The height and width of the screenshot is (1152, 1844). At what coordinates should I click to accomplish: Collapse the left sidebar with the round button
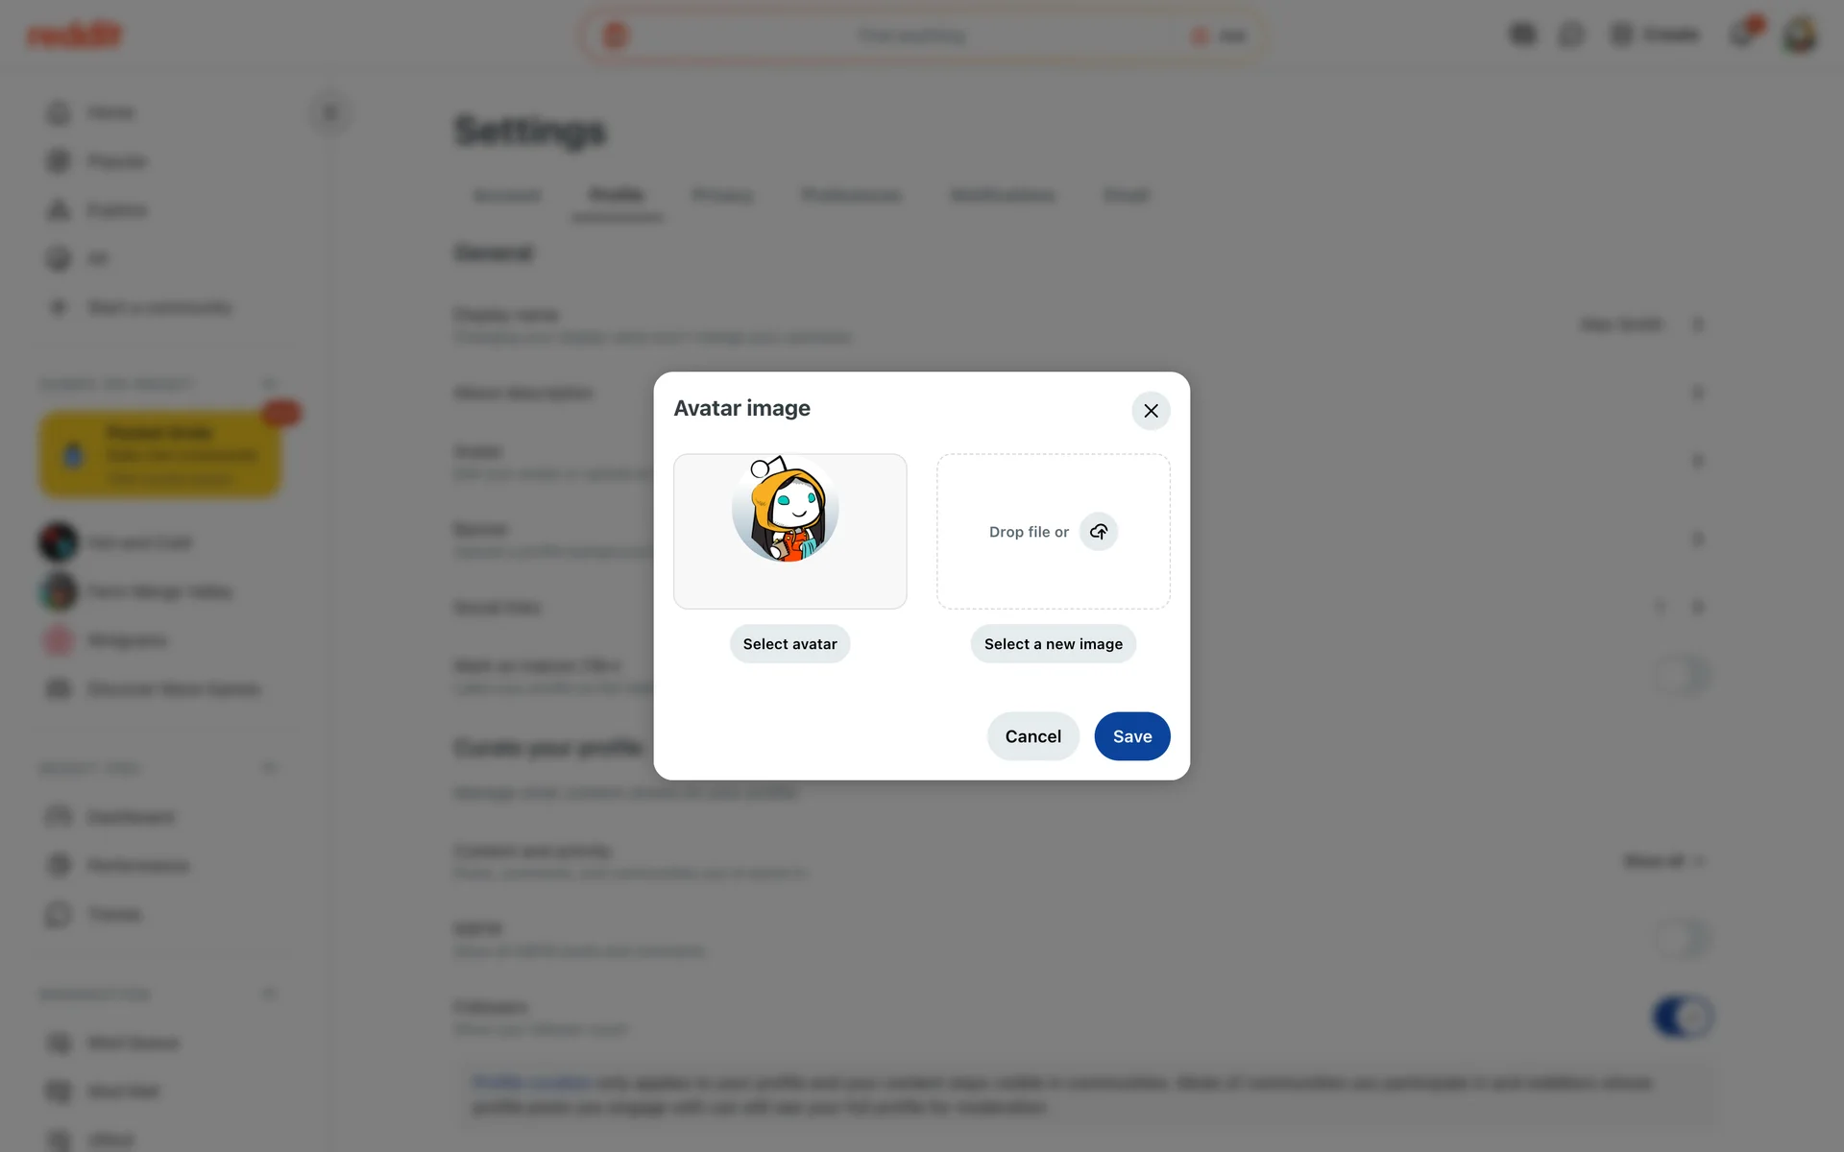coord(330,113)
